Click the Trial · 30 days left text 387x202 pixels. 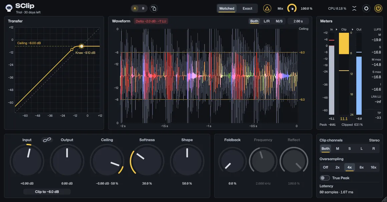coord(28,12)
